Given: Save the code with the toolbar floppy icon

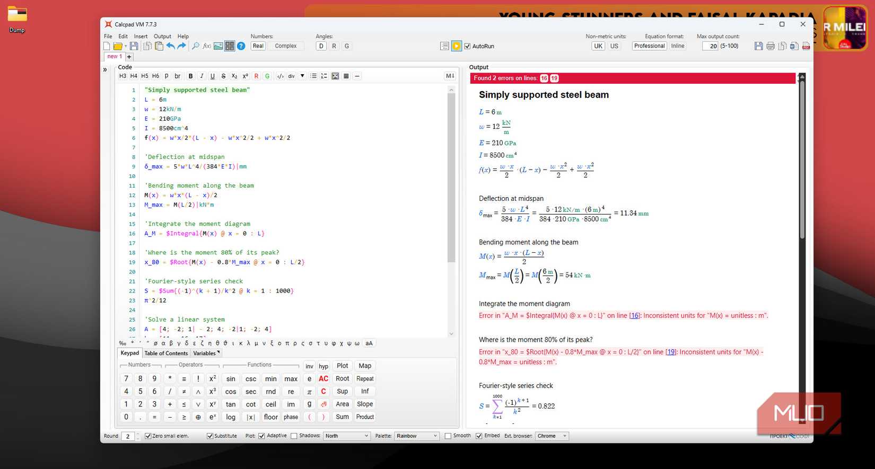Looking at the screenshot, I should click(x=134, y=46).
